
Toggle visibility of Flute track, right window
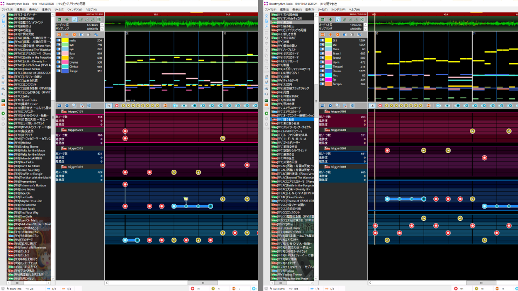tap(322, 49)
